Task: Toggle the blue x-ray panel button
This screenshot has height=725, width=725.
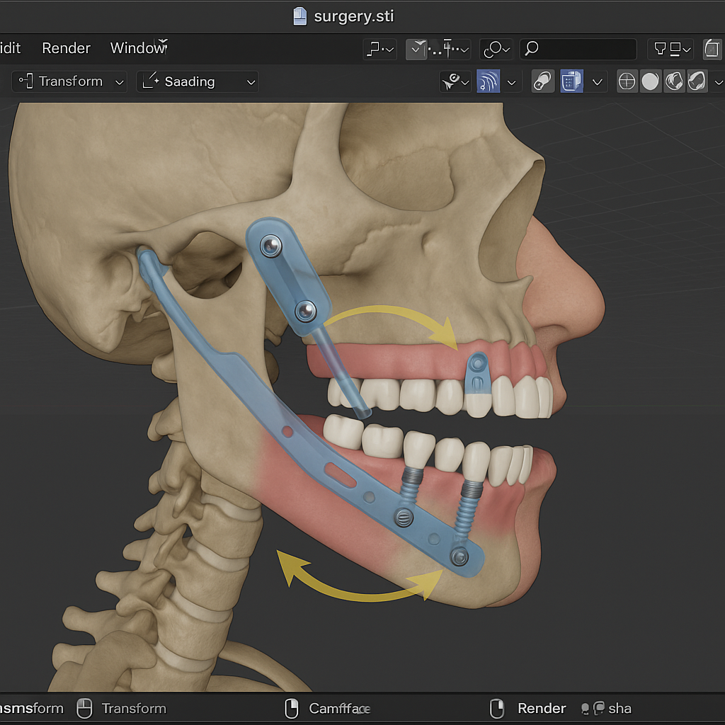Action: pos(571,81)
